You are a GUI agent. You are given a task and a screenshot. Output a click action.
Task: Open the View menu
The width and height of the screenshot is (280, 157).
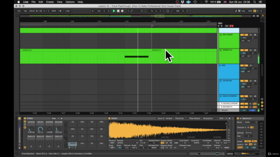pos(59,2)
